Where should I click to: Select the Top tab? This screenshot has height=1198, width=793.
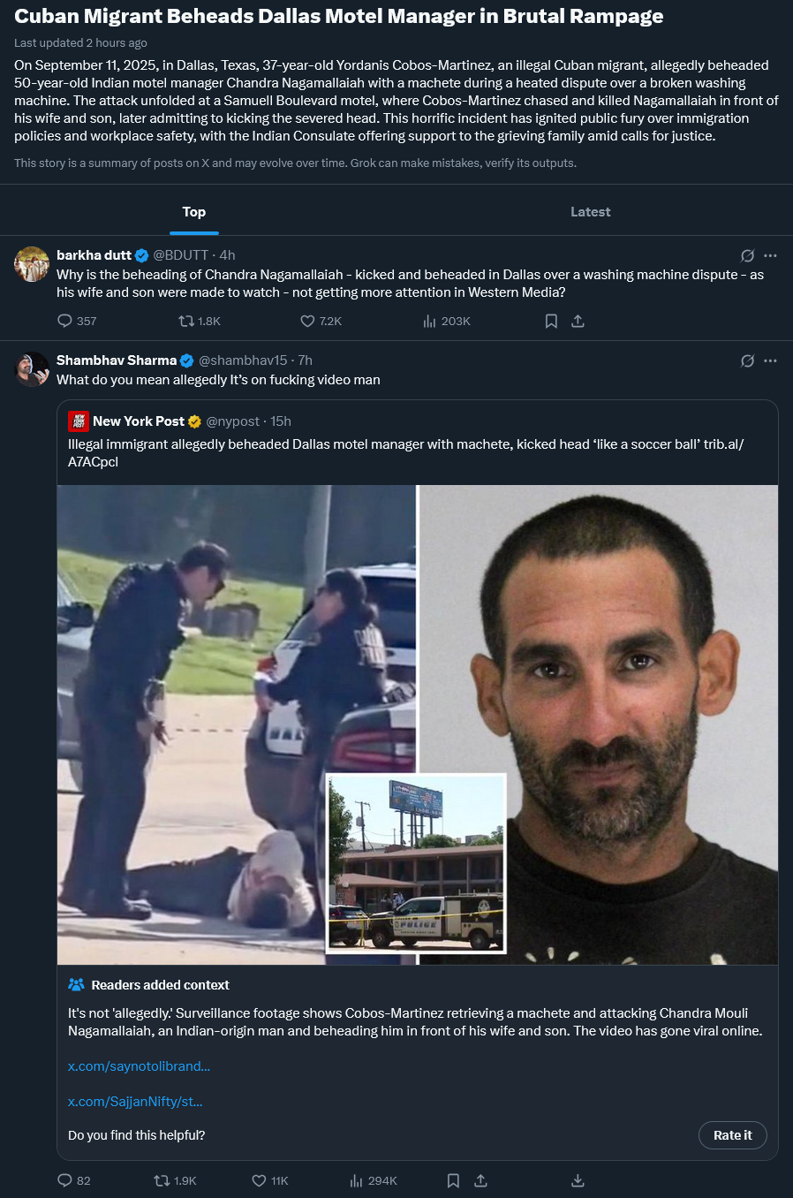tap(194, 212)
